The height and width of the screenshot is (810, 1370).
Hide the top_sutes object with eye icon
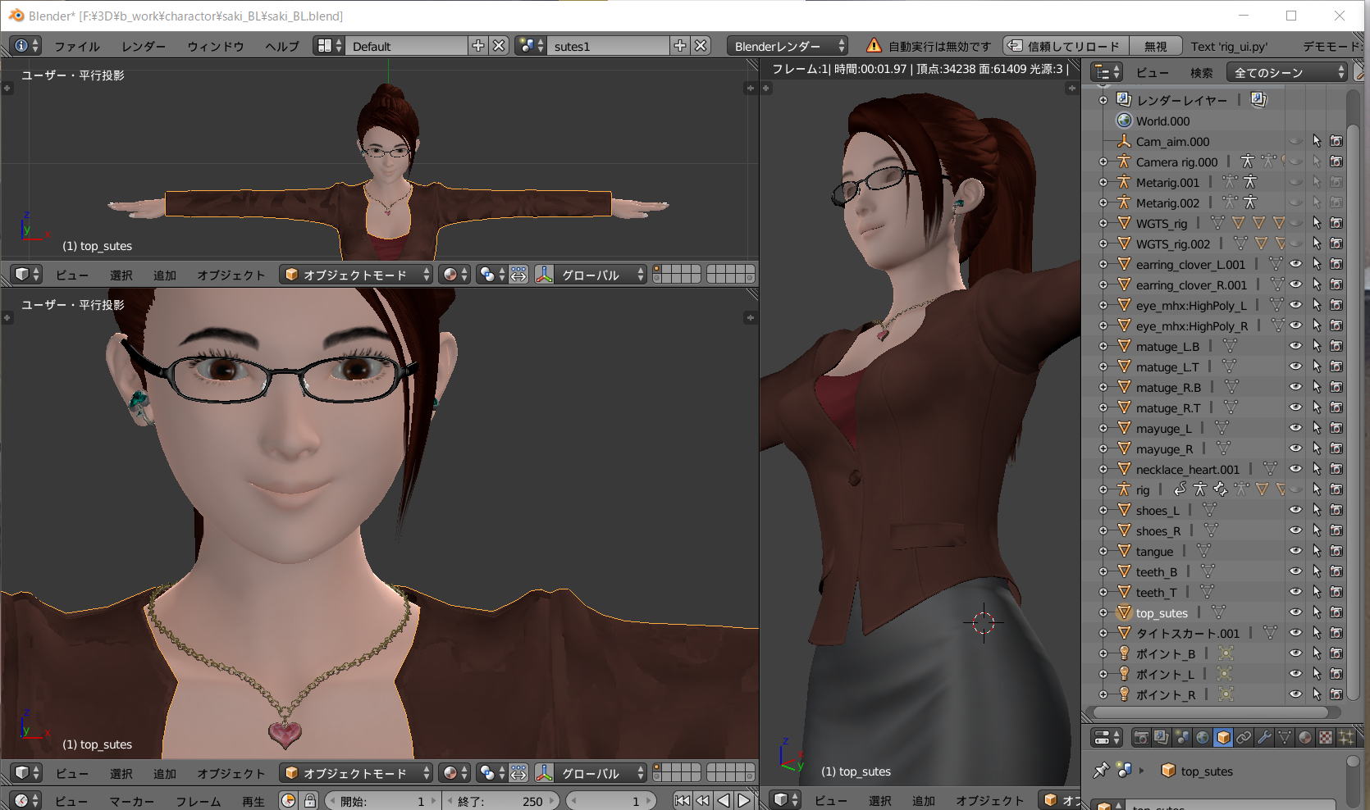pyautogui.click(x=1295, y=612)
